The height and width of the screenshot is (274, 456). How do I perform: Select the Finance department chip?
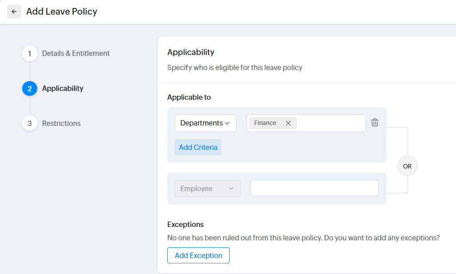click(265, 123)
